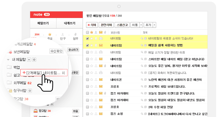Empty 광고함 with the 비움 button
219x117 pixels.
pyautogui.click(x=75, y=111)
